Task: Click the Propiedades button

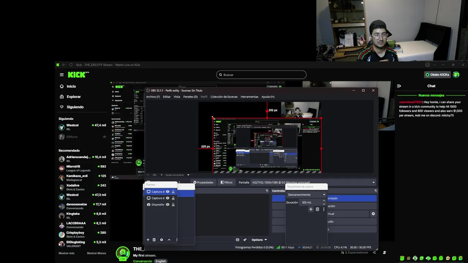Action: point(203,182)
